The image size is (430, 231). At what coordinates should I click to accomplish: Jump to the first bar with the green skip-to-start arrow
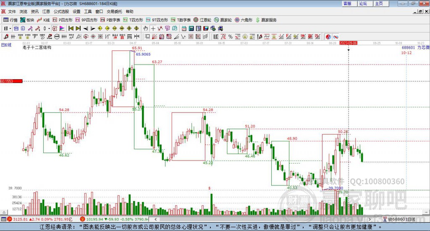point(71,29)
